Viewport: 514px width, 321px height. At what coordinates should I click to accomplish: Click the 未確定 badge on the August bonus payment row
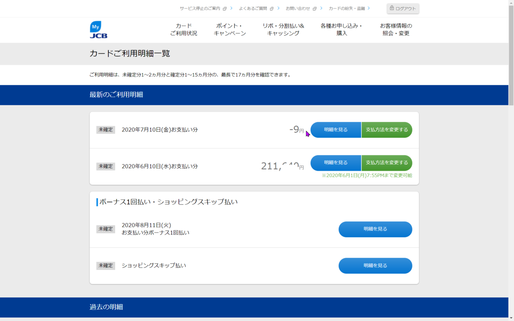pyautogui.click(x=105, y=229)
